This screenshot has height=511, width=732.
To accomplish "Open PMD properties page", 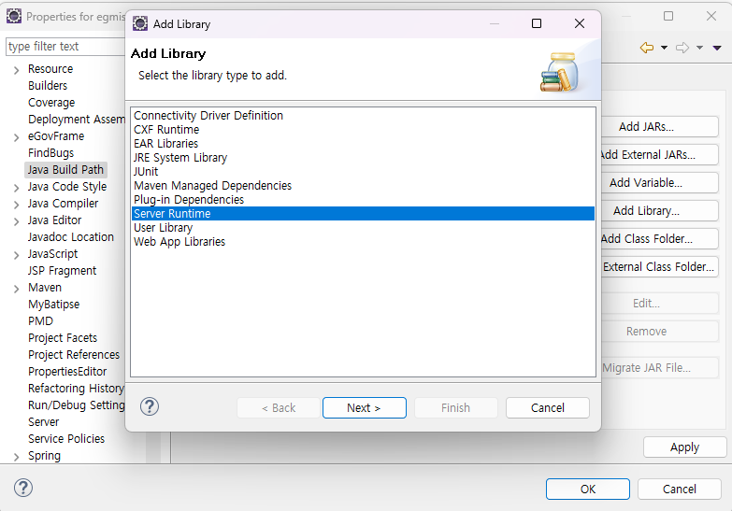I will click(x=40, y=321).
